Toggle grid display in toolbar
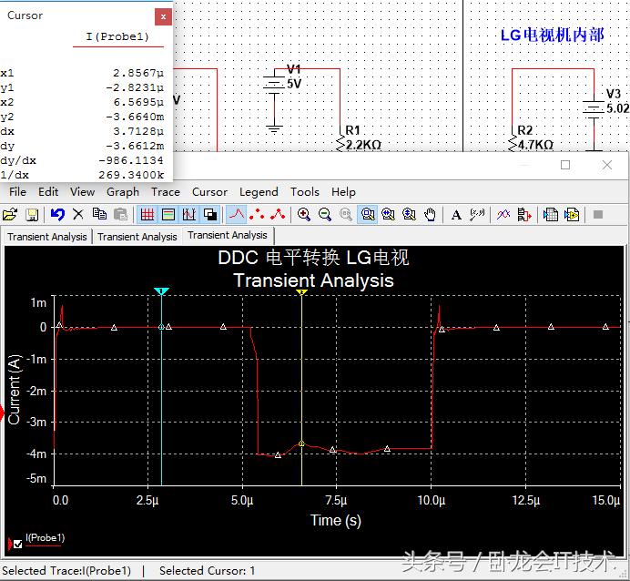 coord(147,215)
